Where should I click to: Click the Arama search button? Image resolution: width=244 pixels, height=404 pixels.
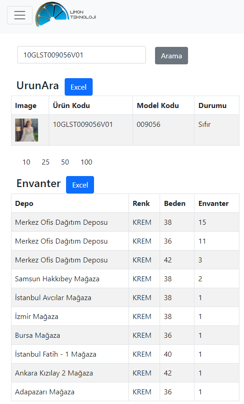(x=172, y=56)
